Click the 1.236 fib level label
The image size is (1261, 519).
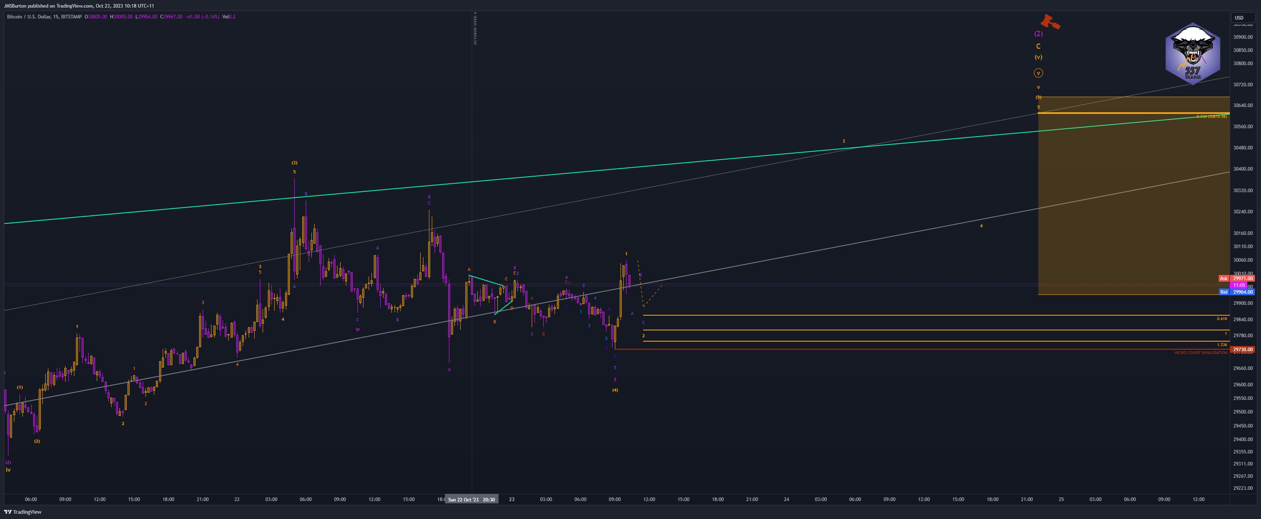pyautogui.click(x=1222, y=344)
